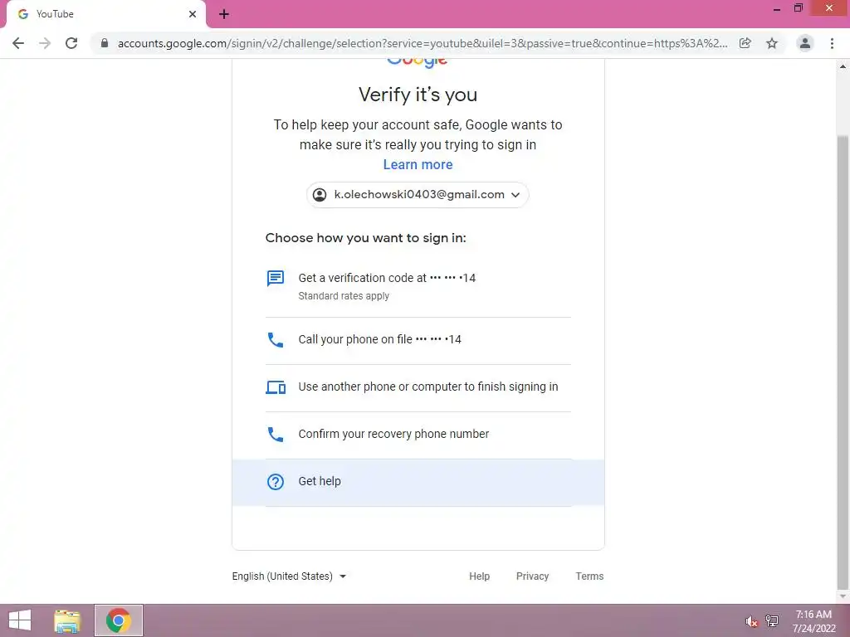Open the Help footer link

[x=479, y=576]
